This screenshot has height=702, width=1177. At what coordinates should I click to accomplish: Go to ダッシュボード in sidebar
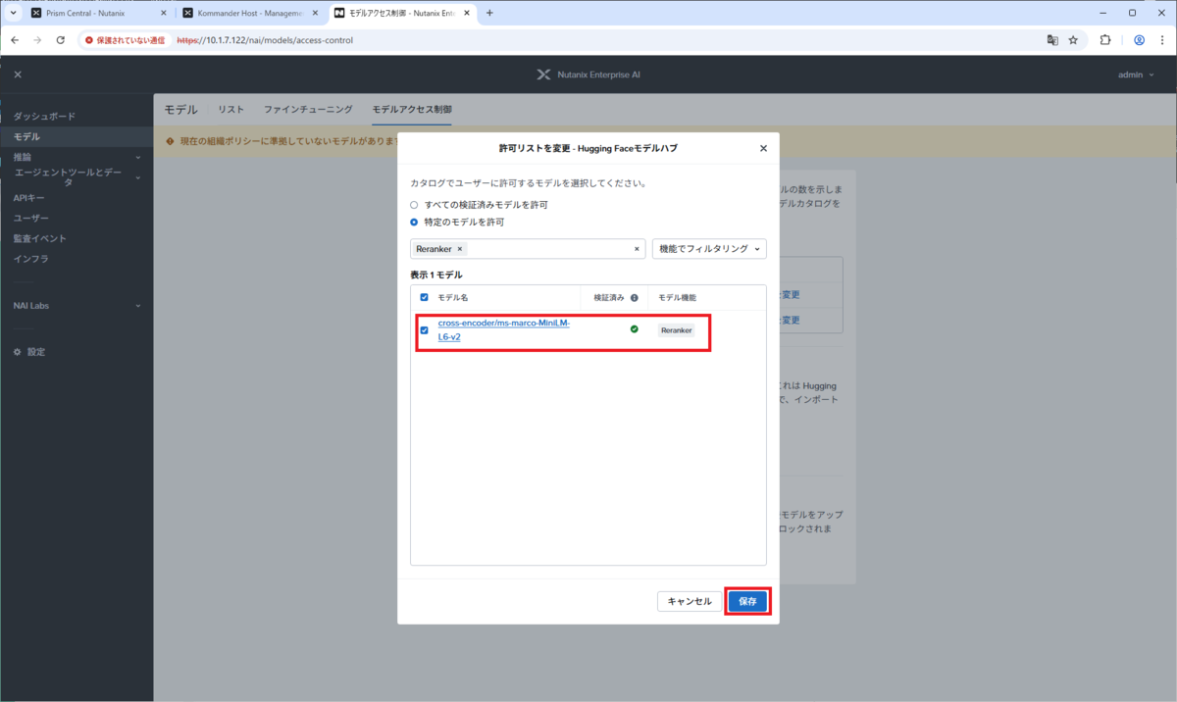tap(44, 116)
